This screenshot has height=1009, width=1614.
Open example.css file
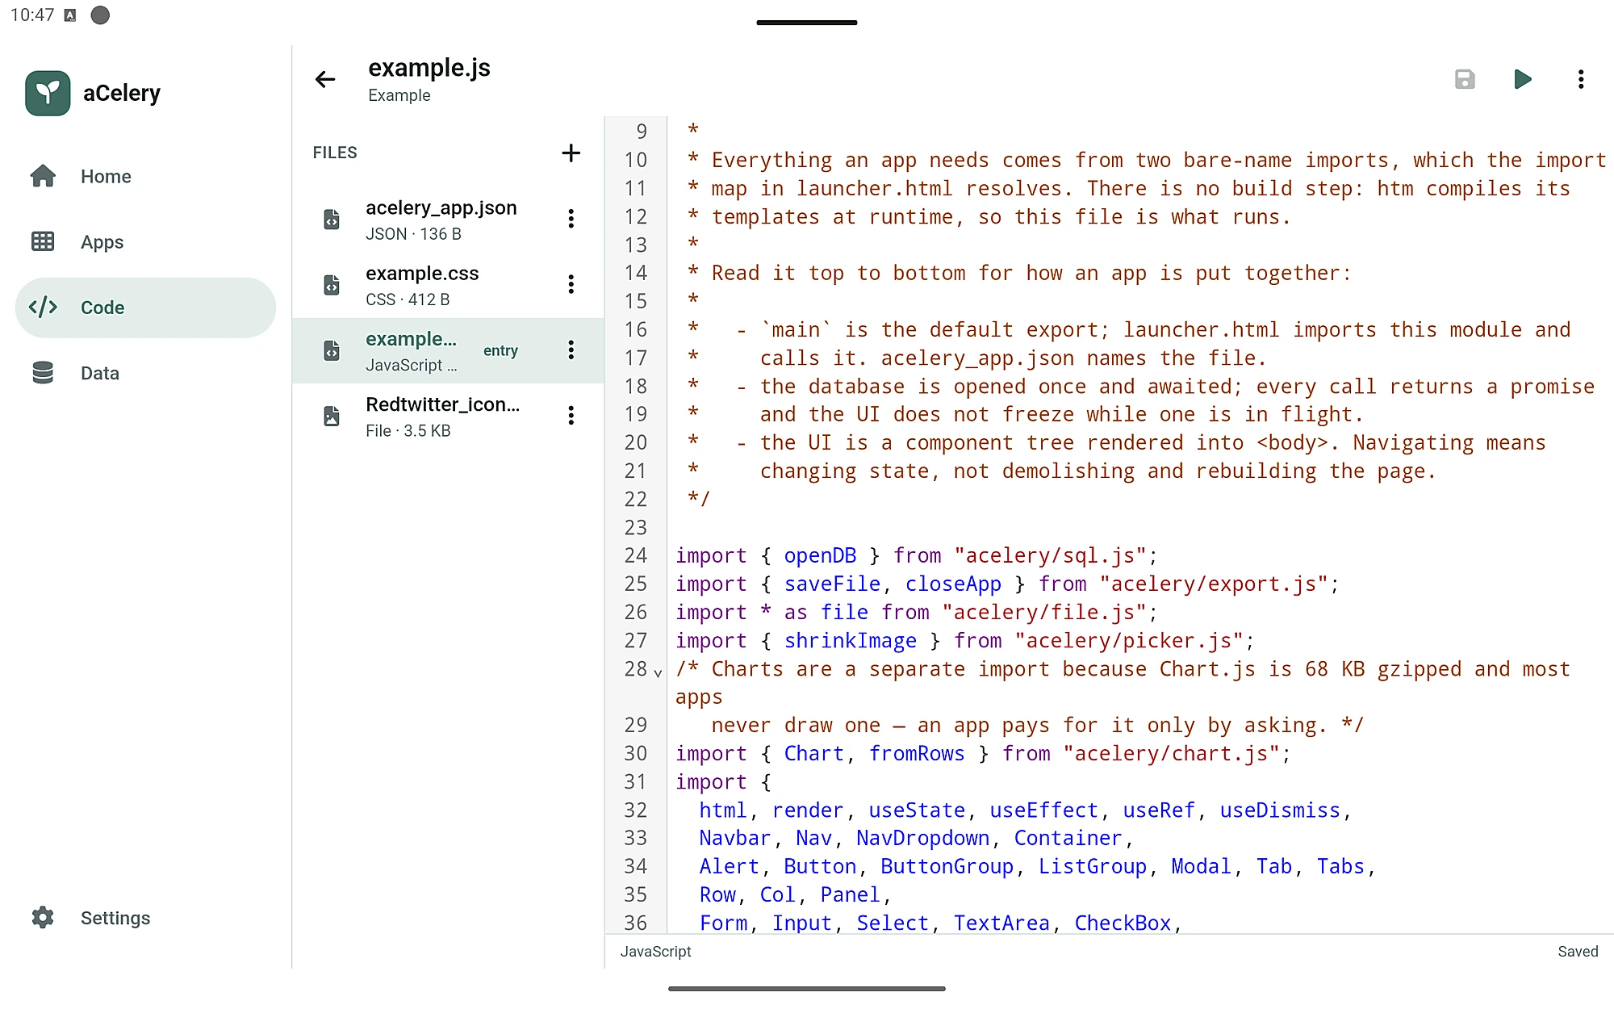(x=448, y=284)
